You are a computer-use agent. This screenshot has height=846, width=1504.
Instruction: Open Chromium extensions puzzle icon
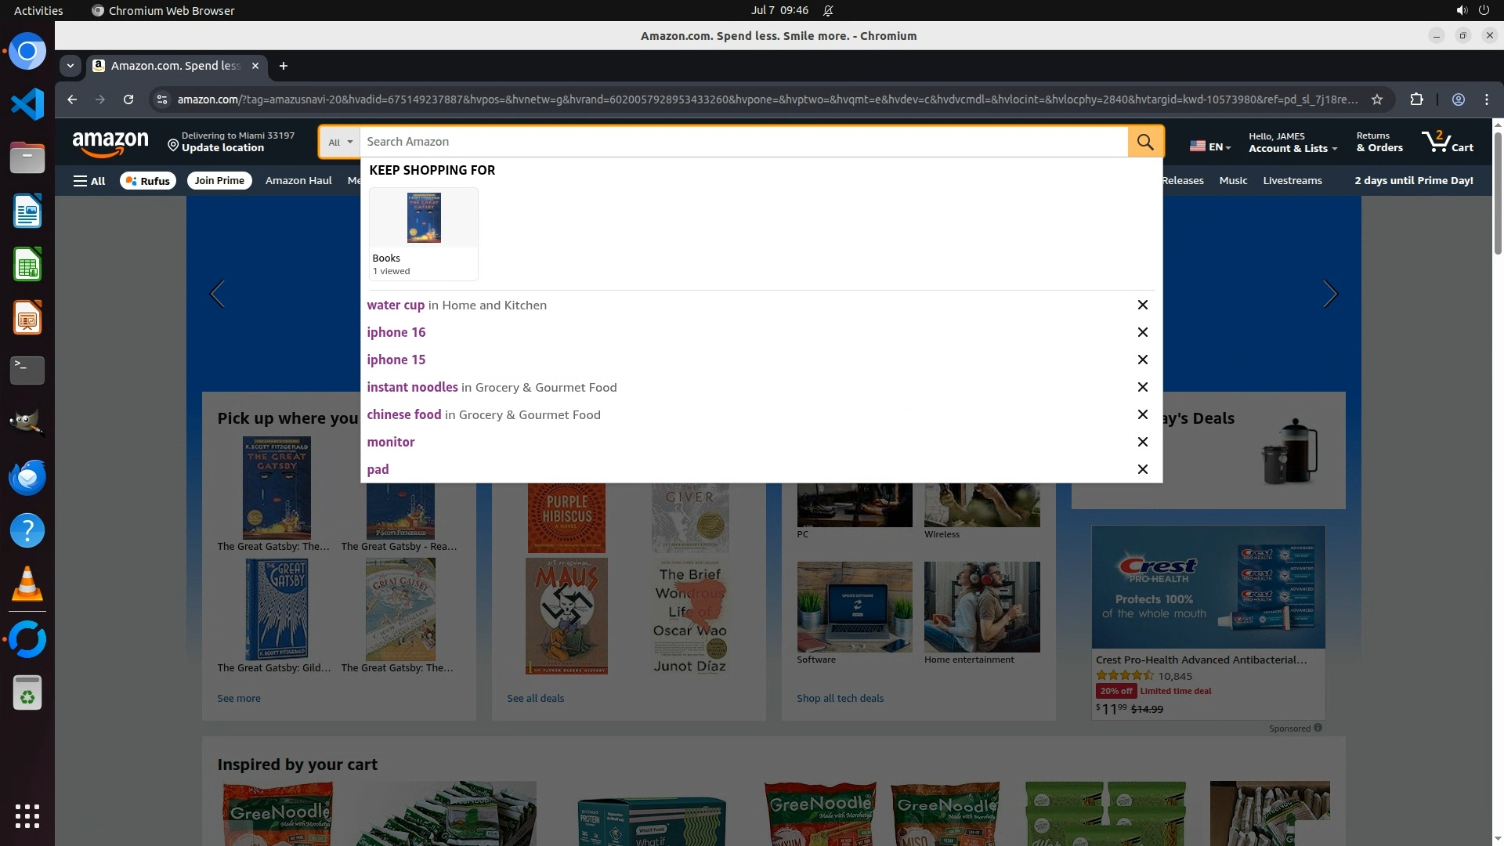1416,99
